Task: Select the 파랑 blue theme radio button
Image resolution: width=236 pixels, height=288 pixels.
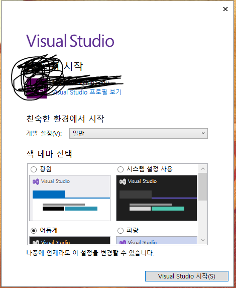Action: click(x=121, y=231)
